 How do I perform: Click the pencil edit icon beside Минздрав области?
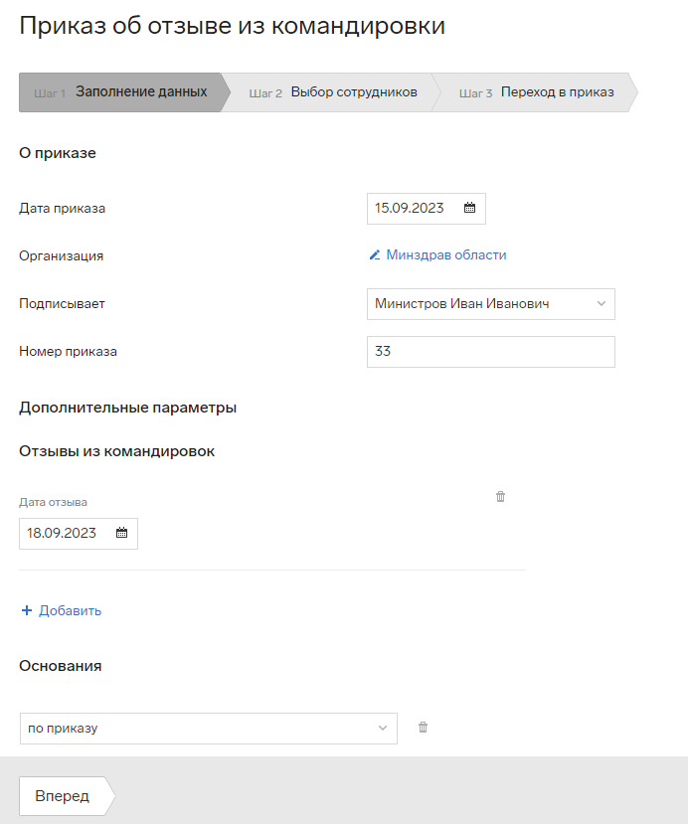pyautogui.click(x=375, y=254)
